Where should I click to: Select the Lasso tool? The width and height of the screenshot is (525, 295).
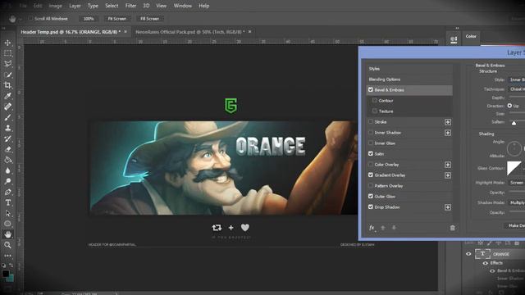(7, 64)
